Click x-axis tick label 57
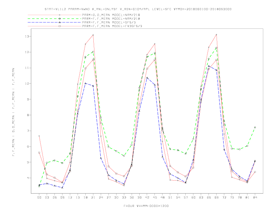Viewport: 278px width, 215px height. [186, 197]
